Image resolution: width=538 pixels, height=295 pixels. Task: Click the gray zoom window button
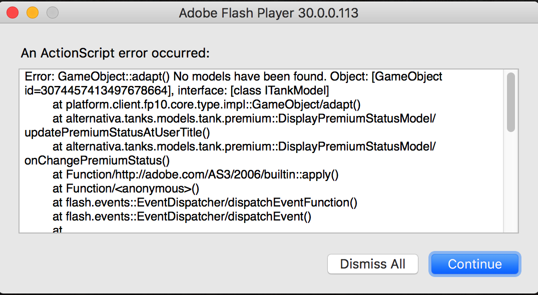tap(52, 13)
